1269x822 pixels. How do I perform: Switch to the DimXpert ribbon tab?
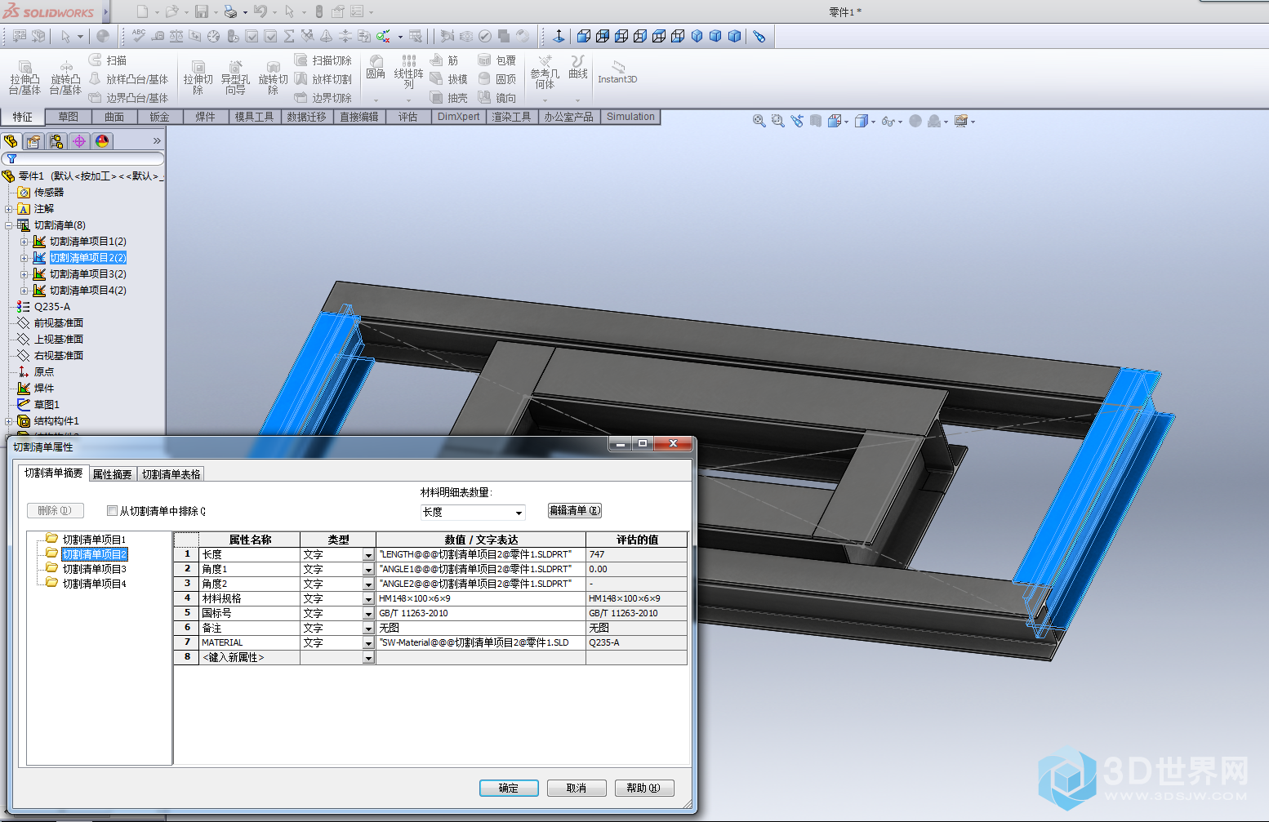tap(459, 117)
